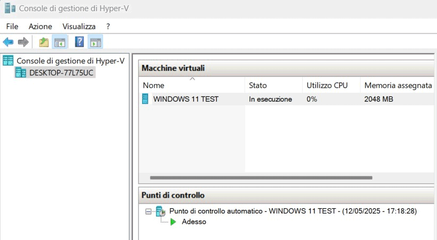Click the Back arrow toolbar icon

pos(8,42)
